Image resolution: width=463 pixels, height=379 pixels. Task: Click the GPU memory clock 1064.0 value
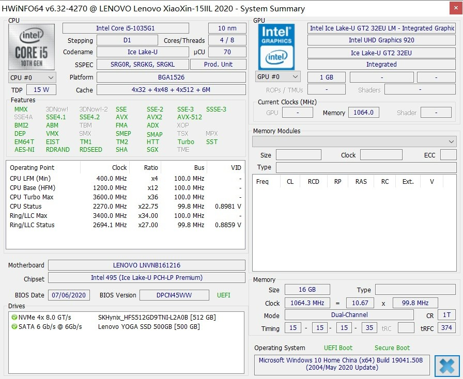(x=363, y=113)
